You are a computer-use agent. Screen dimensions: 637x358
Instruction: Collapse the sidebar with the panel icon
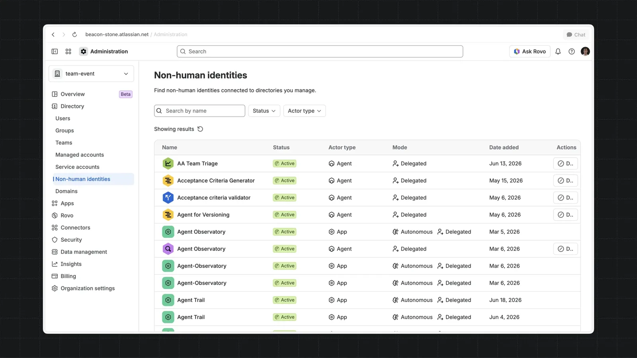click(55, 51)
